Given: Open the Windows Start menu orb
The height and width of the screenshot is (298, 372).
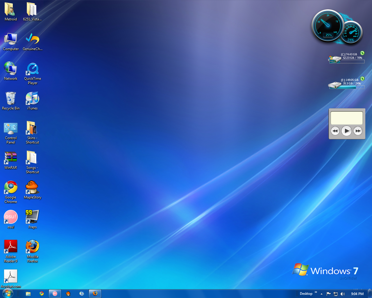Looking at the screenshot, I should coord(8,293).
